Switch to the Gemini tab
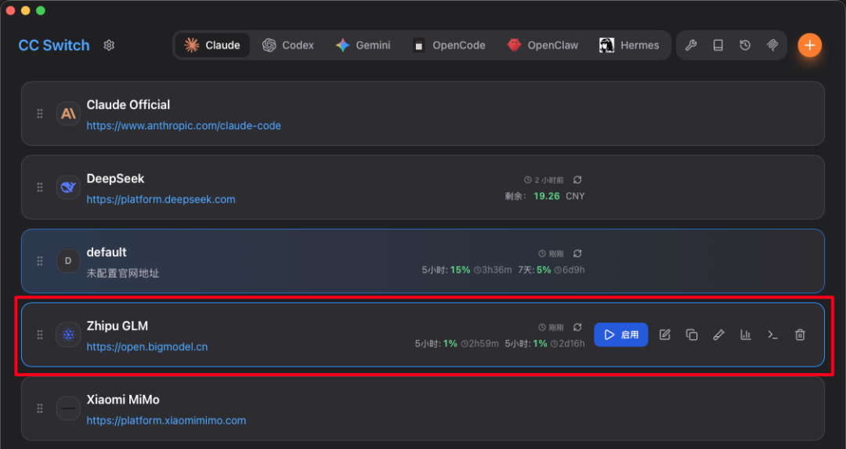 363,45
